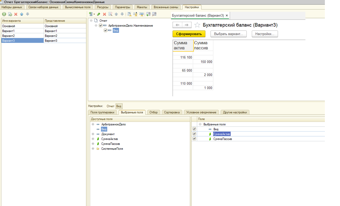
Task: Open the Сортировка tab
Action: click(x=172, y=112)
